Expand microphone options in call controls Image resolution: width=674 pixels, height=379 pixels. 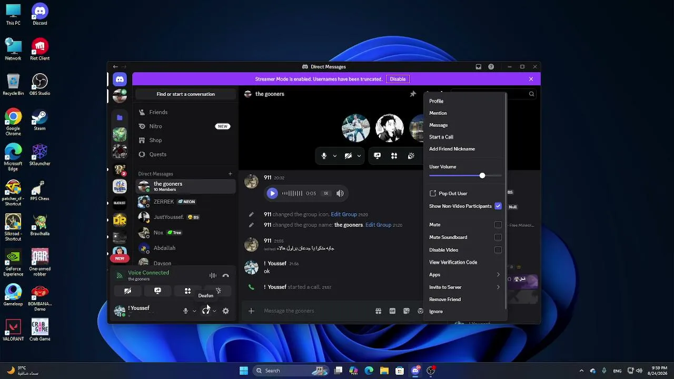click(334, 156)
